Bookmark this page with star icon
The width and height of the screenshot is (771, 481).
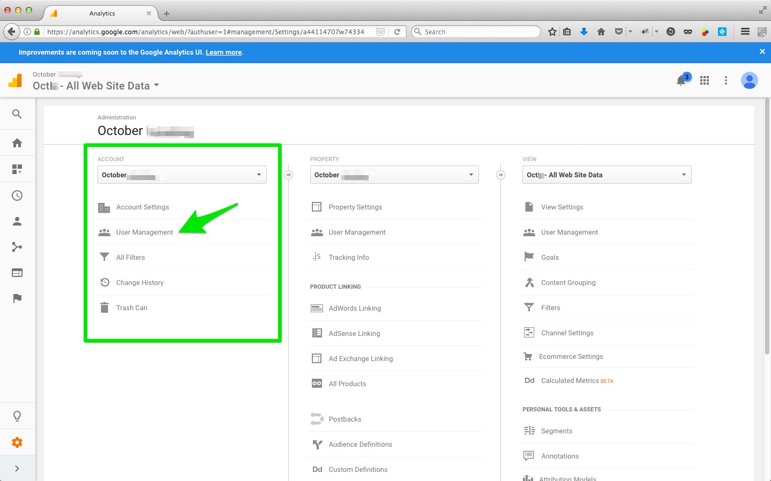pyautogui.click(x=552, y=32)
